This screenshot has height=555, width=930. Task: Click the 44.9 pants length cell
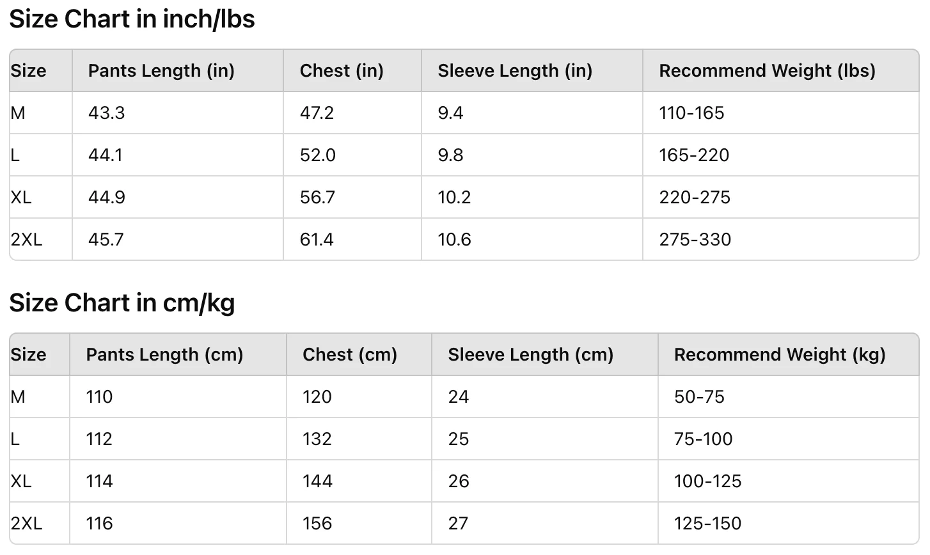coord(106,198)
